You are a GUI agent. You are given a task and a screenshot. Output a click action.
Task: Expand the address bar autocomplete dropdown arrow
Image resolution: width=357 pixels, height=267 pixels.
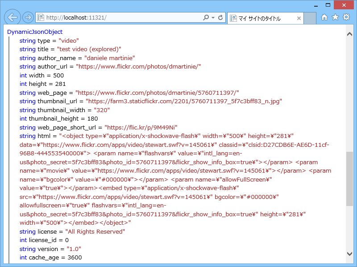coord(213,17)
